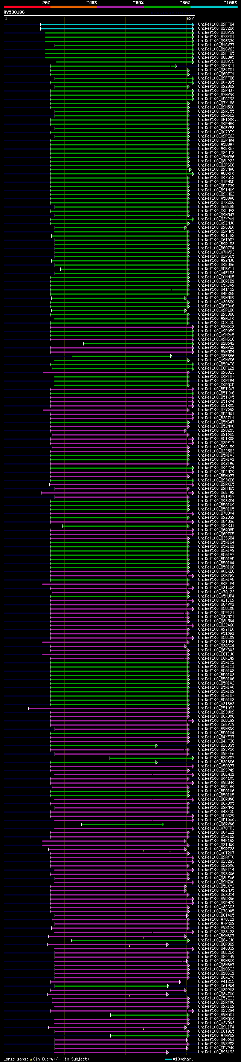Image resolution: width=241 pixels, height=1062 pixels.
Task: Select the UniRef100_Q2PGC6 label
Action: click(x=216, y=165)
